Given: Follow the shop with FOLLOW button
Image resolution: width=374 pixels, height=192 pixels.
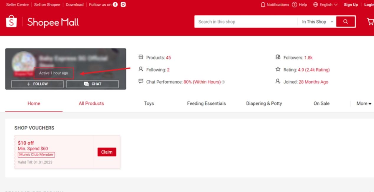Looking at the screenshot, I should coord(37,84).
